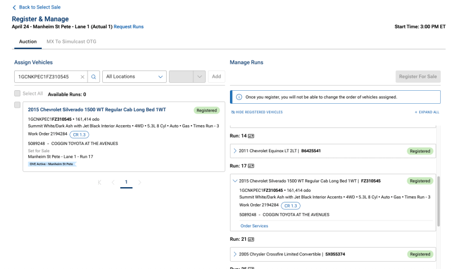Click the info icon in the register notice
The width and height of the screenshot is (452, 269).
(x=239, y=97)
